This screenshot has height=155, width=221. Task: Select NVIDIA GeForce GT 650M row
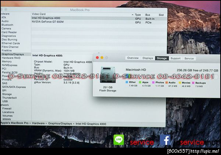[99, 22]
